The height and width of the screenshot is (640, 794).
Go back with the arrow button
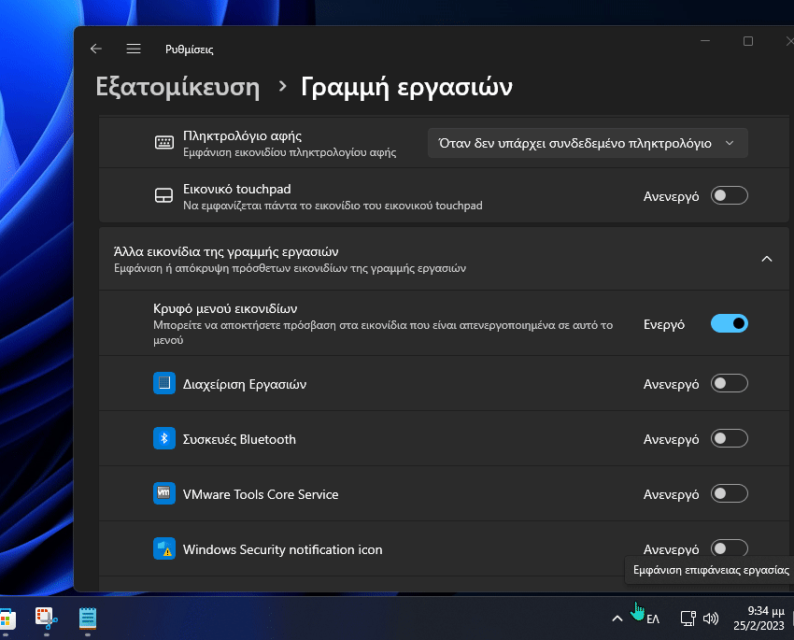(x=96, y=49)
